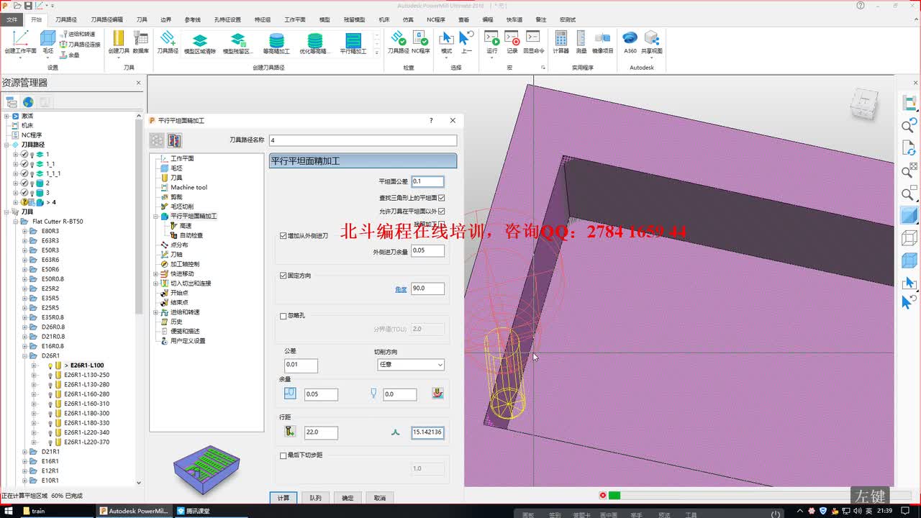This screenshot has height=518, width=921.
Task: Click the stepover tool icon beside 22.0
Action: 290,432
